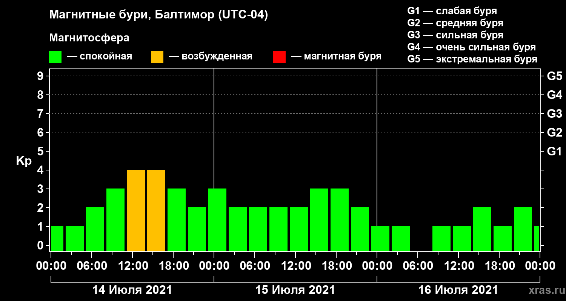566x301 pixels.
Task: Click the Kp 2 bar at 06:00–09:00 14 July
Action: point(95,230)
